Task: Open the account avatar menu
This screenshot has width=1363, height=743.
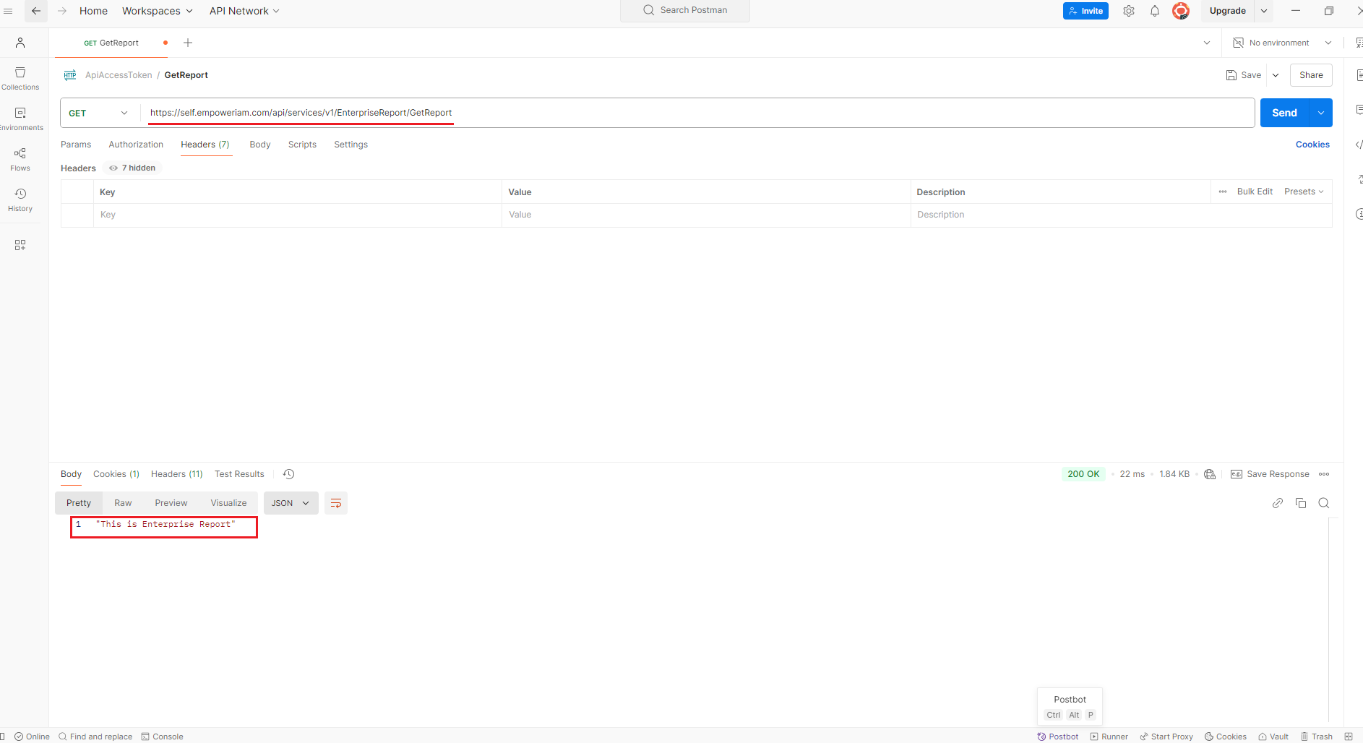Action: click(1181, 11)
